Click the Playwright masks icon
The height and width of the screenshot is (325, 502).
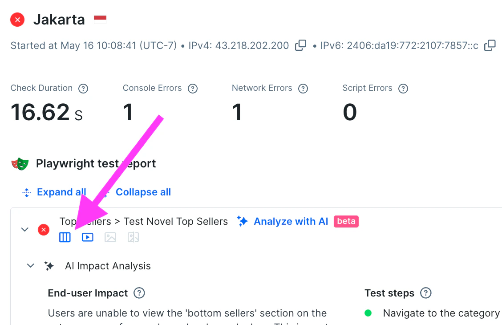tap(20, 163)
